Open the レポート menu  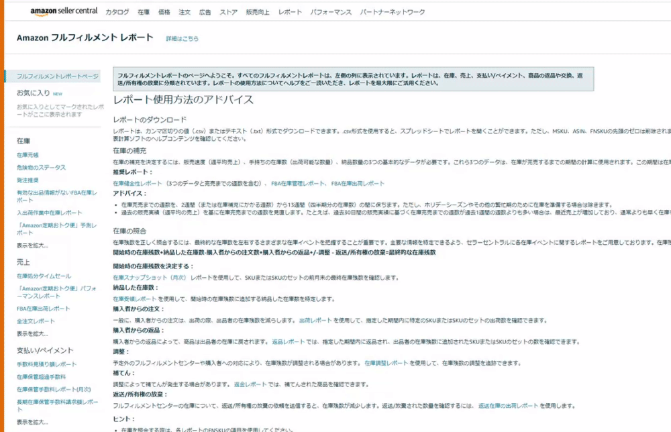(290, 12)
